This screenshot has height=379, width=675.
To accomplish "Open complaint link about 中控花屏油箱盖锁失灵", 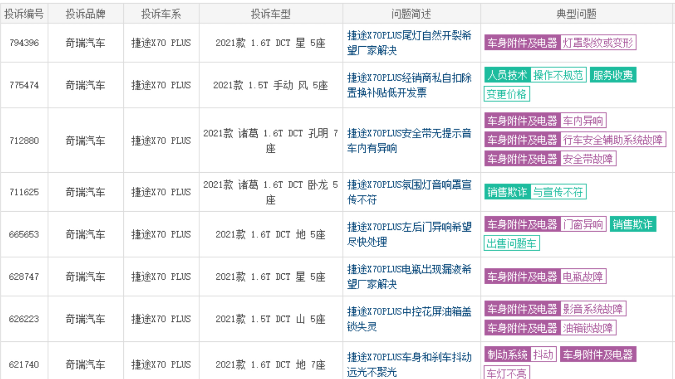I will (409, 319).
